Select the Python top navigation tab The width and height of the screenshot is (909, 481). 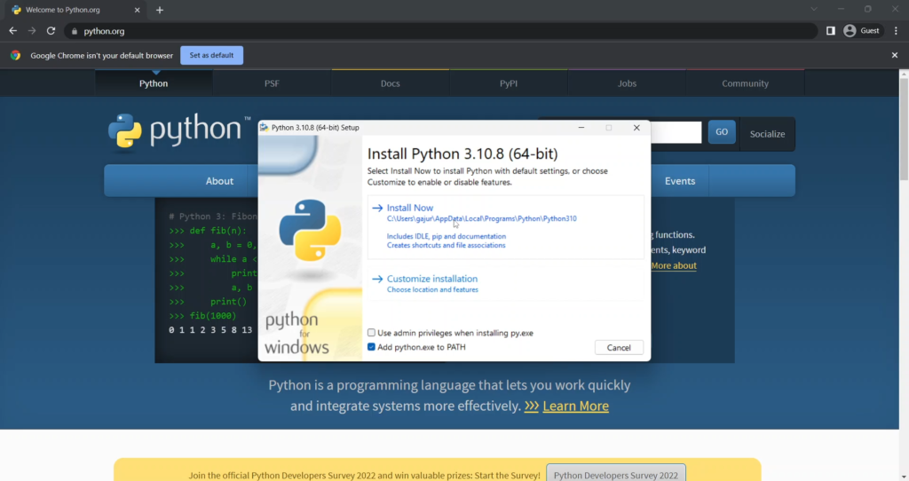point(154,83)
